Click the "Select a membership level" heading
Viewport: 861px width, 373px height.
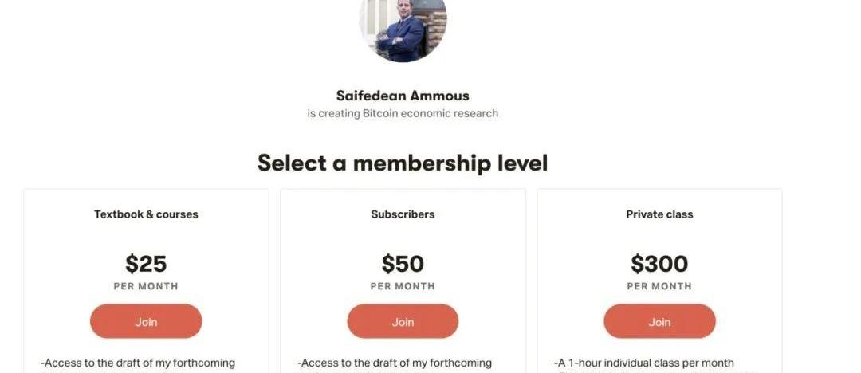(403, 163)
